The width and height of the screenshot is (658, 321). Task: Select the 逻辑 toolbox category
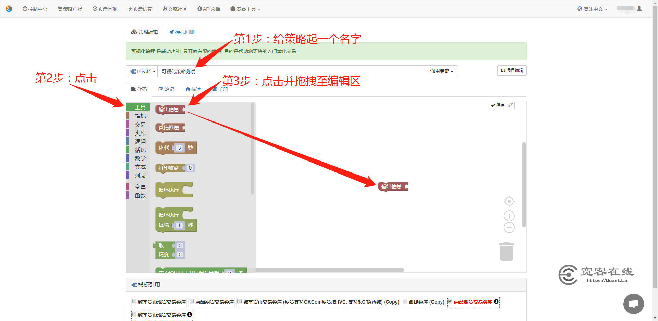point(138,141)
